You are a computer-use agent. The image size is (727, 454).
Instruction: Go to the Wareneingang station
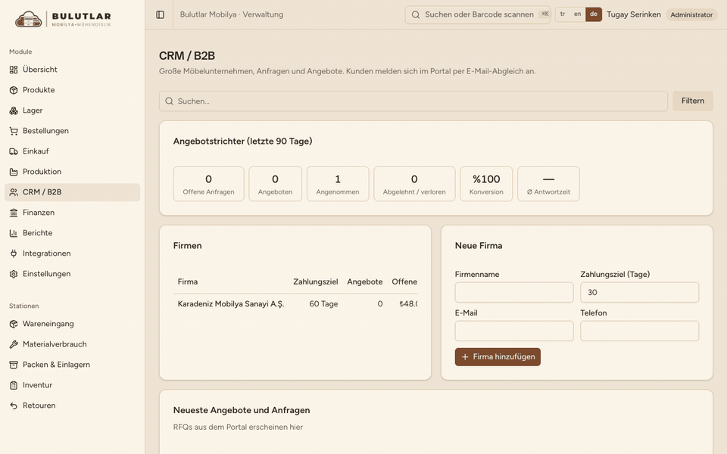(x=73, y=324)
